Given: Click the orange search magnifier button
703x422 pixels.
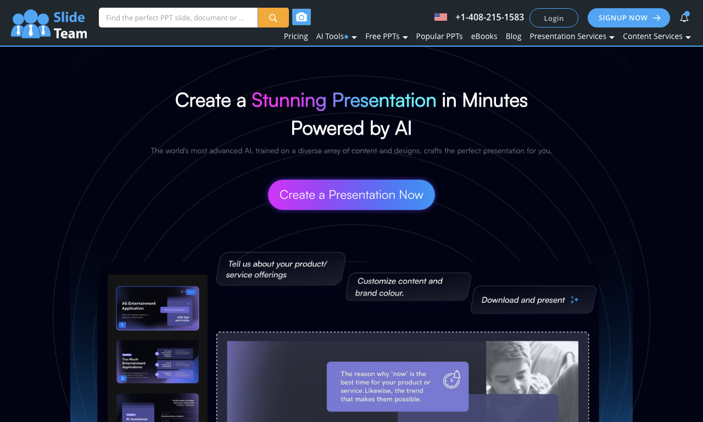Looking at the screenshot, I should [x=273, y=18].
